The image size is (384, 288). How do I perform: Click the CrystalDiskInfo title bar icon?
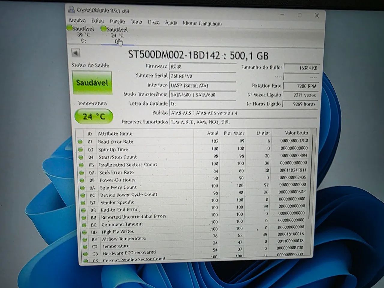(x=71, y=9)
